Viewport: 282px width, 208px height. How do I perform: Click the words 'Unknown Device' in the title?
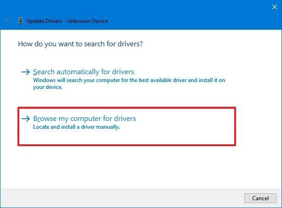tap(90, 21)
